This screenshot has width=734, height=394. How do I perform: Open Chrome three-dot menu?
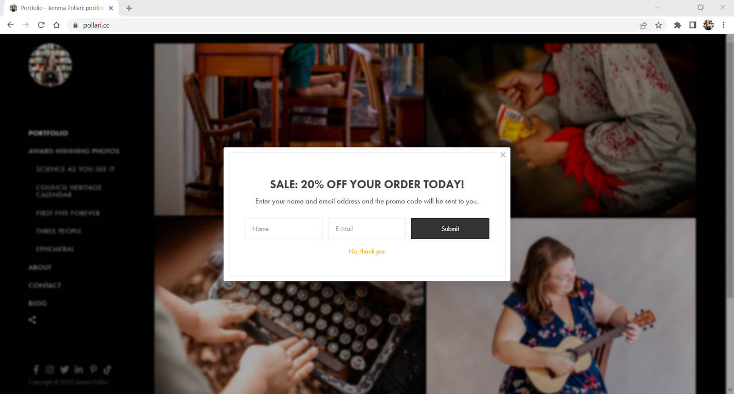[723, 25]
